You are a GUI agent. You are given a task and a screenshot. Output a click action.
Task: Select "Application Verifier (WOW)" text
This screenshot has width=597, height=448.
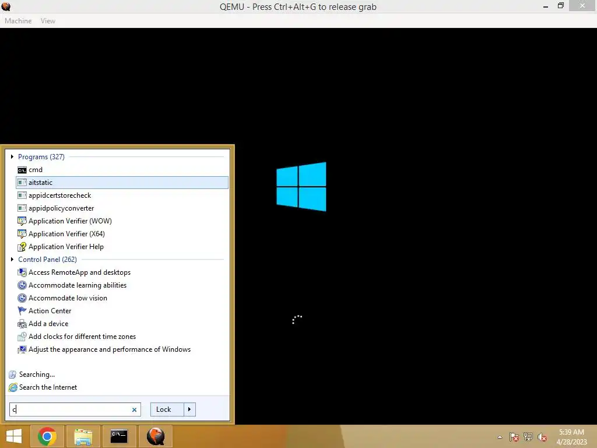pos(70,221)
